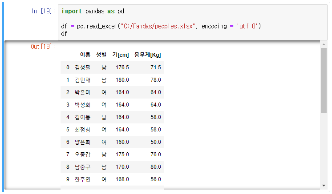The width and height of the screenshot is (332, 194).
Task: Click the 키[cm] column header
Action: [121, 55]
